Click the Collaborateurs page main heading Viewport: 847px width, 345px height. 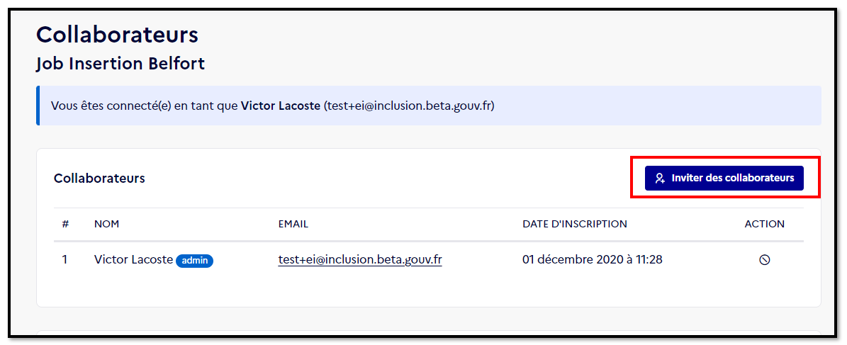click(117, 35)
